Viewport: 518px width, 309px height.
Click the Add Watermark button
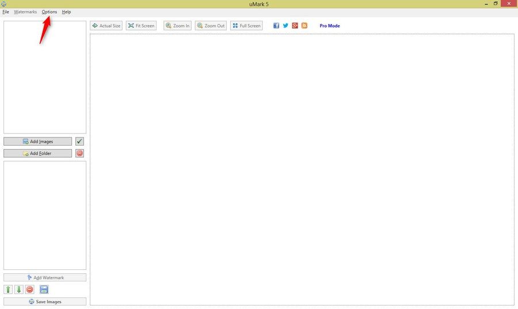45,277
